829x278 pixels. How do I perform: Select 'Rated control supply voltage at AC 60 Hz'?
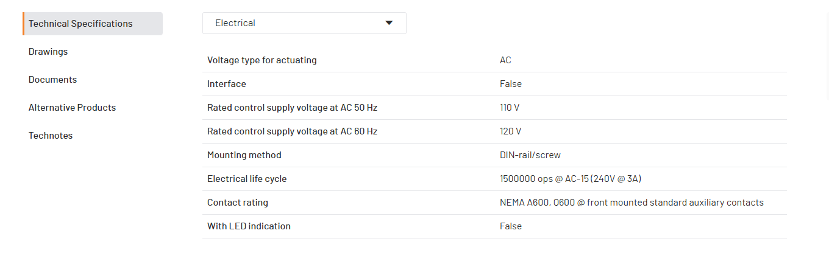point(292,131)
